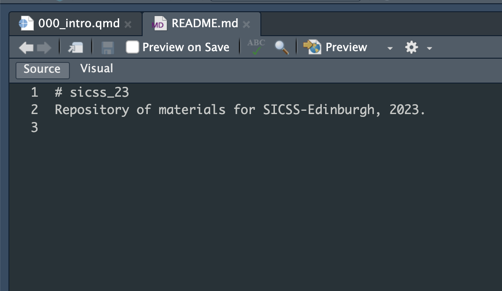Open document options gear icon
Screen dimensions: 502x291
pos(411,47)
